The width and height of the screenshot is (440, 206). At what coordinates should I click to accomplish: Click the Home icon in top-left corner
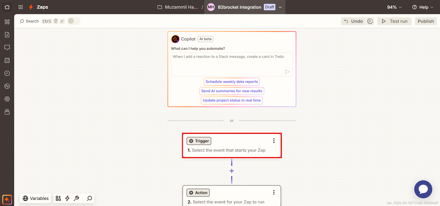tap(7, 7)
